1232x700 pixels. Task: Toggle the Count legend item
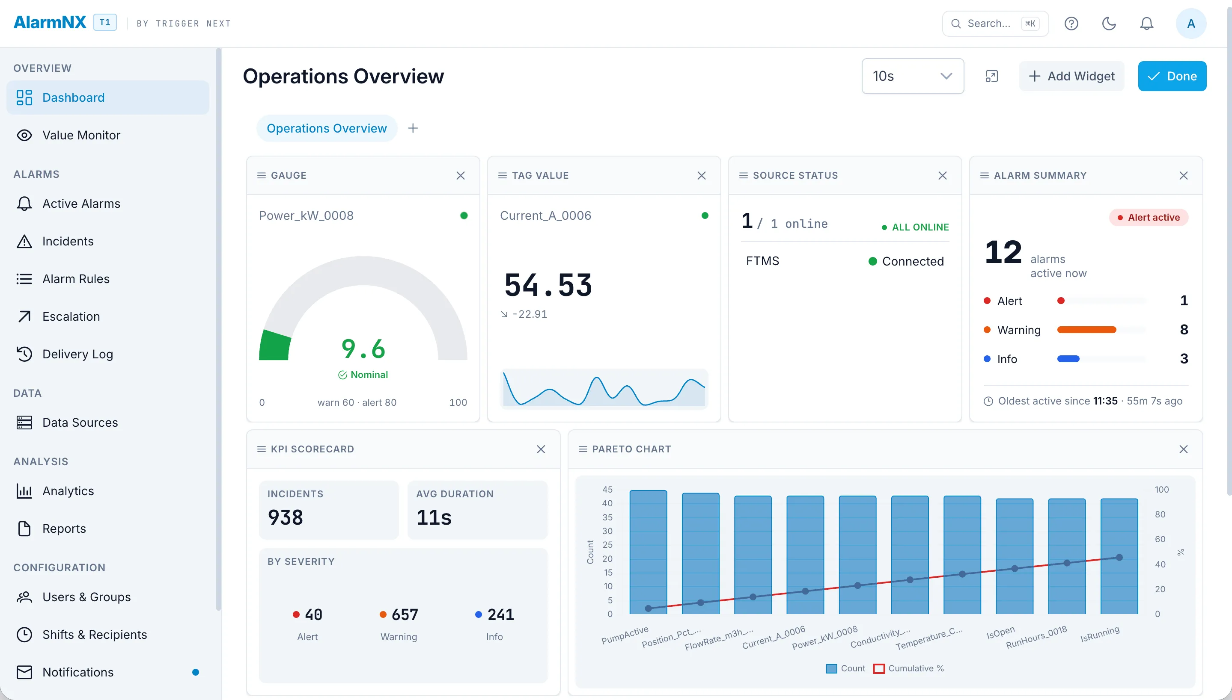(x=845, y=668)
